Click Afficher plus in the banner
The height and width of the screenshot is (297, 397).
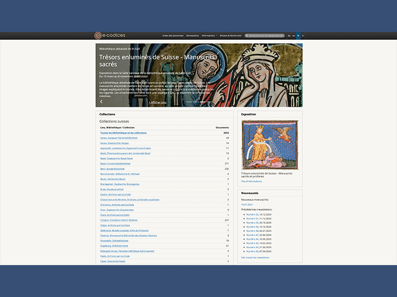coord(157,102)
